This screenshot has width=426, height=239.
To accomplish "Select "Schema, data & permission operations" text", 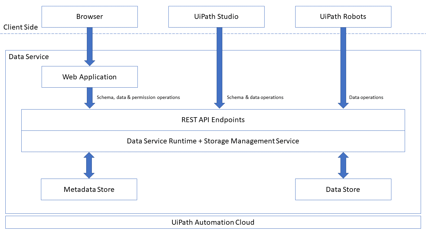I will click(138, 97).
